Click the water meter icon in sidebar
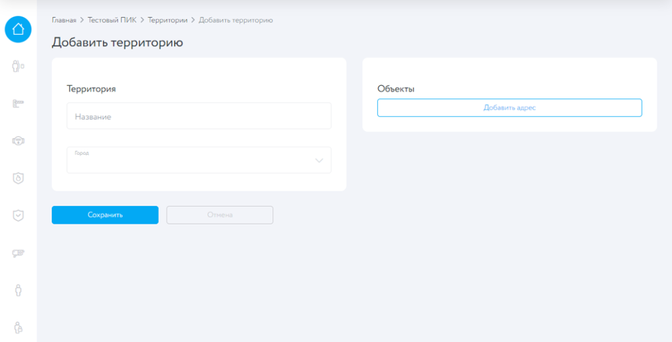672x342 pixels. [x=18, y=140]
